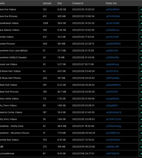Click the 9.19 GB size cell

pyautogui.click(x=61, y=154)
